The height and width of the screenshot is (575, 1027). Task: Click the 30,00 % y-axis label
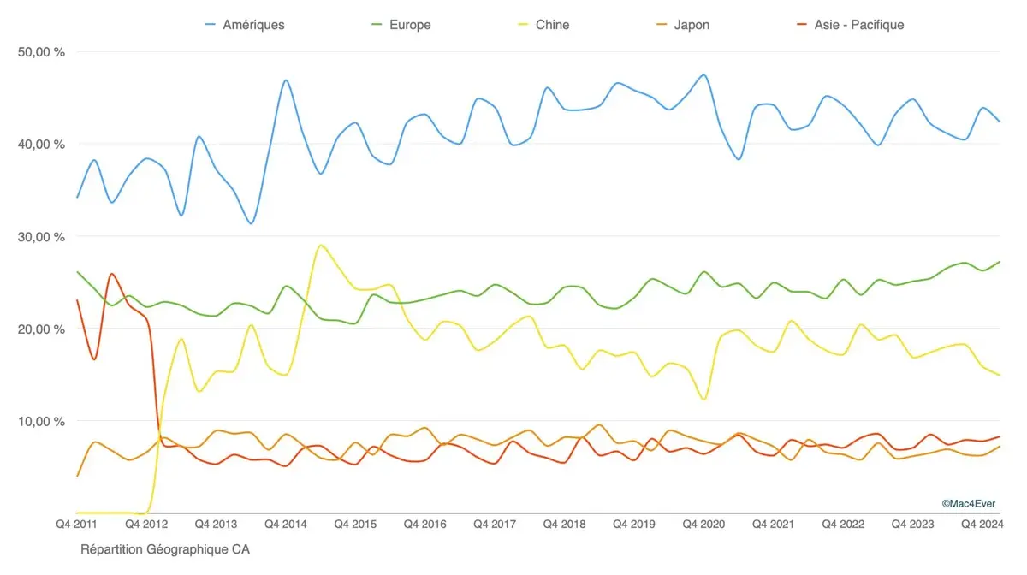(41, 237)
